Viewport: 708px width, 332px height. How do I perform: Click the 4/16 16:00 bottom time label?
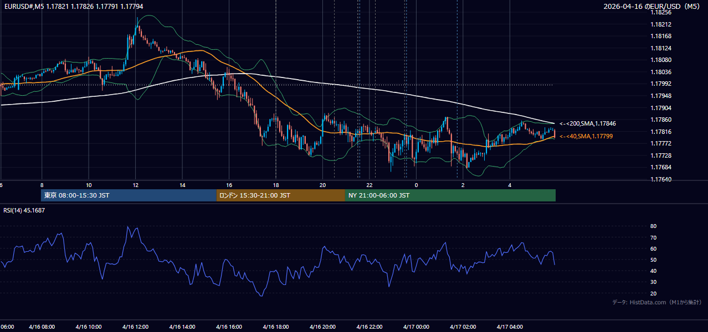[229, 327]
